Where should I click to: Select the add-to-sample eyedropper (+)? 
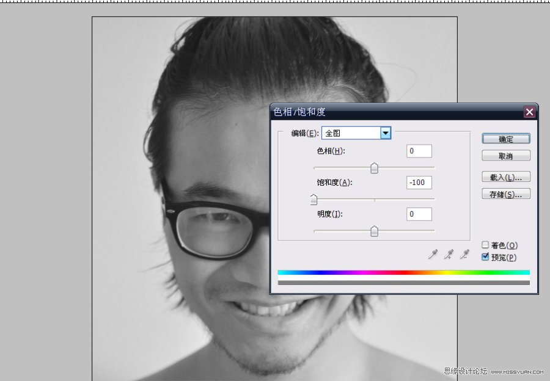448,255
